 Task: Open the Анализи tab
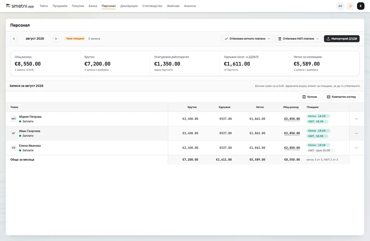[x=190, y=6]
